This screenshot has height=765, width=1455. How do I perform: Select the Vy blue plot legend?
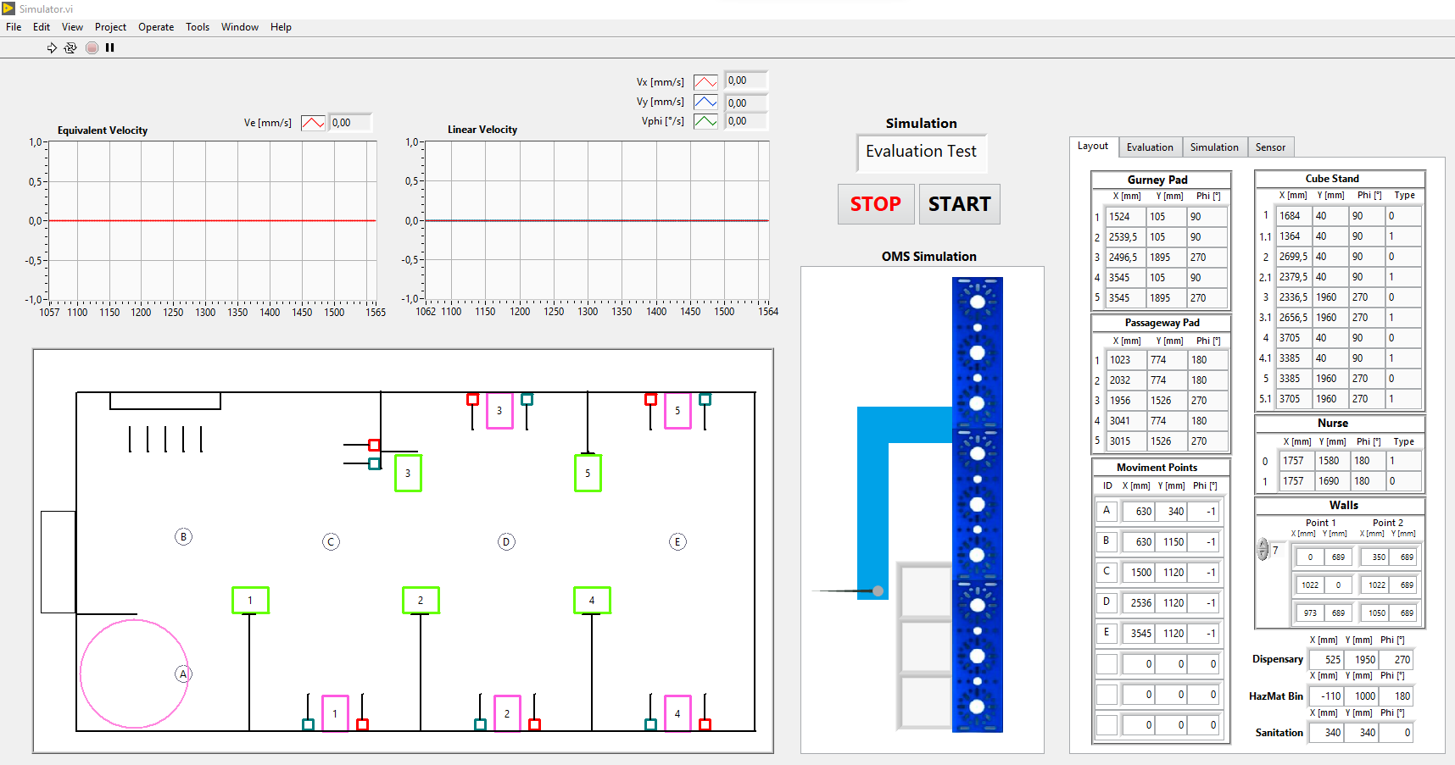705,101
